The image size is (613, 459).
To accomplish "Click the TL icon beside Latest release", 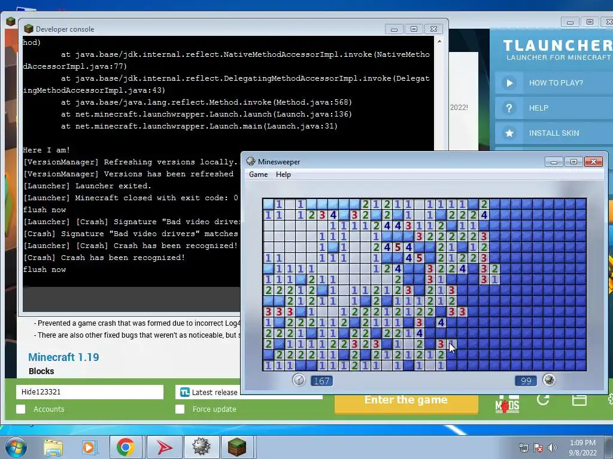I will click(x=185, y=392).
